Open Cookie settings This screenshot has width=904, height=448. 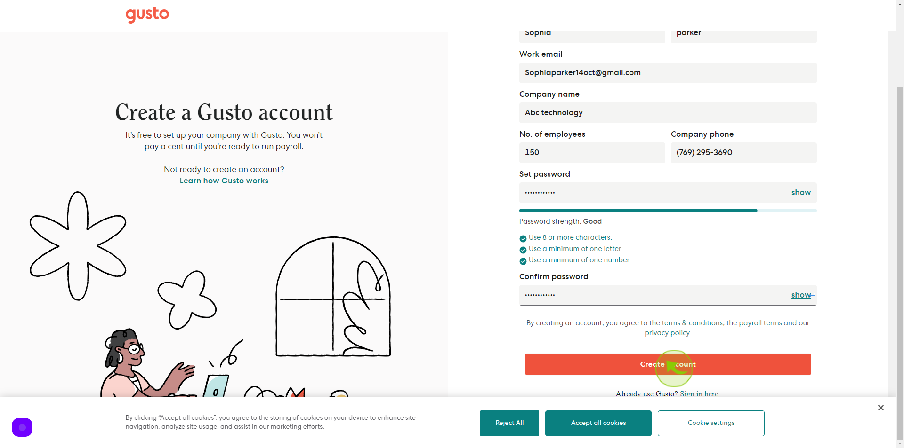[x=711, y=423]
